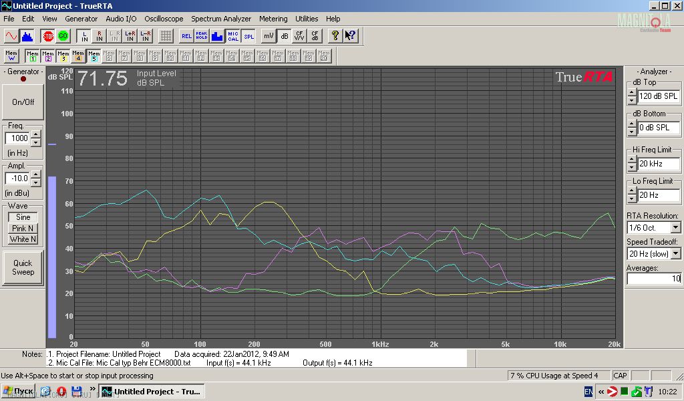Image resolution: width=684 pixels, height=401 pixels.
Task: Activate the PEAK HOLD function
Action: [202, 36]
